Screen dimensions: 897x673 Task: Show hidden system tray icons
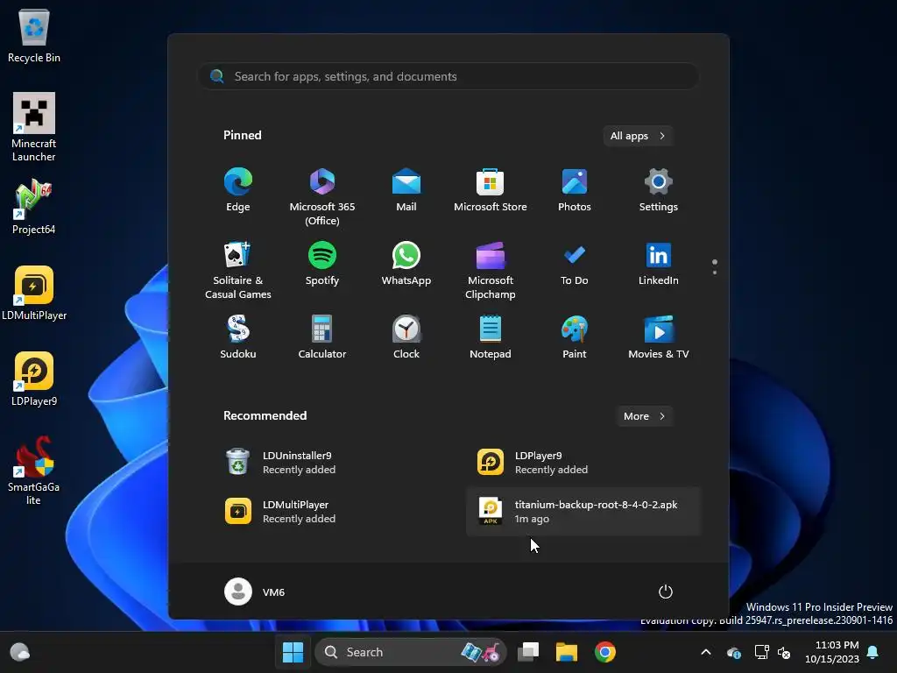[706, 652]
